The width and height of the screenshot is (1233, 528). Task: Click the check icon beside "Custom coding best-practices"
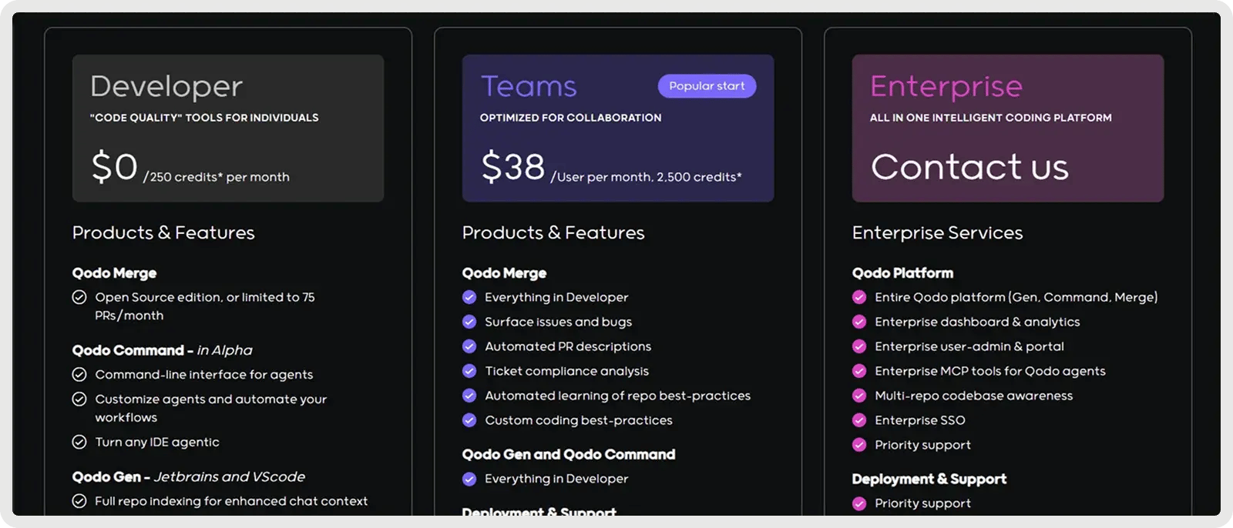tap(469, 420)
